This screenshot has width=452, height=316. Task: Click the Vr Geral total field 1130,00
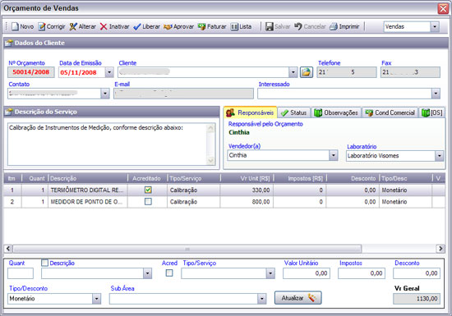click(x=417, y=299)
